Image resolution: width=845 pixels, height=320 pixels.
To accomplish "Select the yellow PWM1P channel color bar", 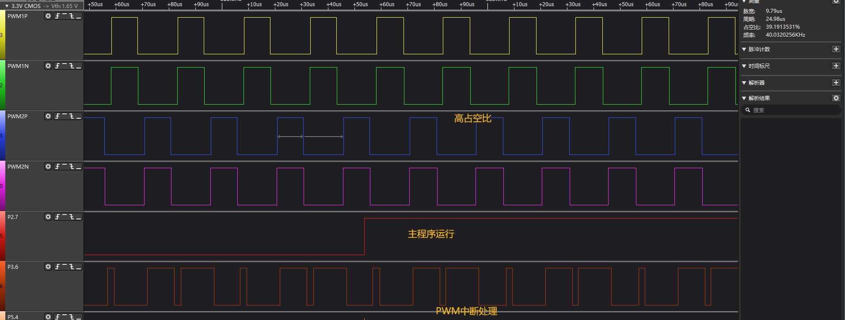I will (x=2, y=35).
